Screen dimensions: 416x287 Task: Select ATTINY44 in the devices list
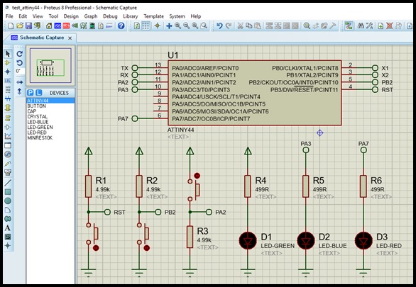point(50,101)
